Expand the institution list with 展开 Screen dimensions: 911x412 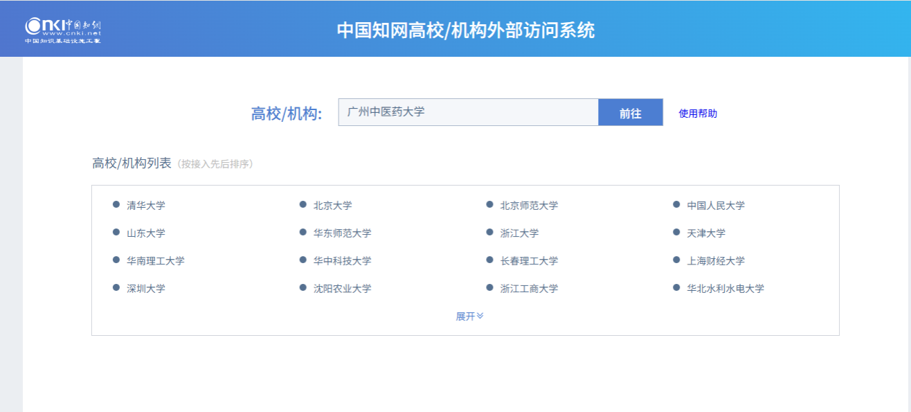coord(469,316)
